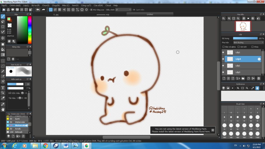This screenshot has width=265, height=149.
Task: Undock the Màu color panel
Action: pos(27,14)
